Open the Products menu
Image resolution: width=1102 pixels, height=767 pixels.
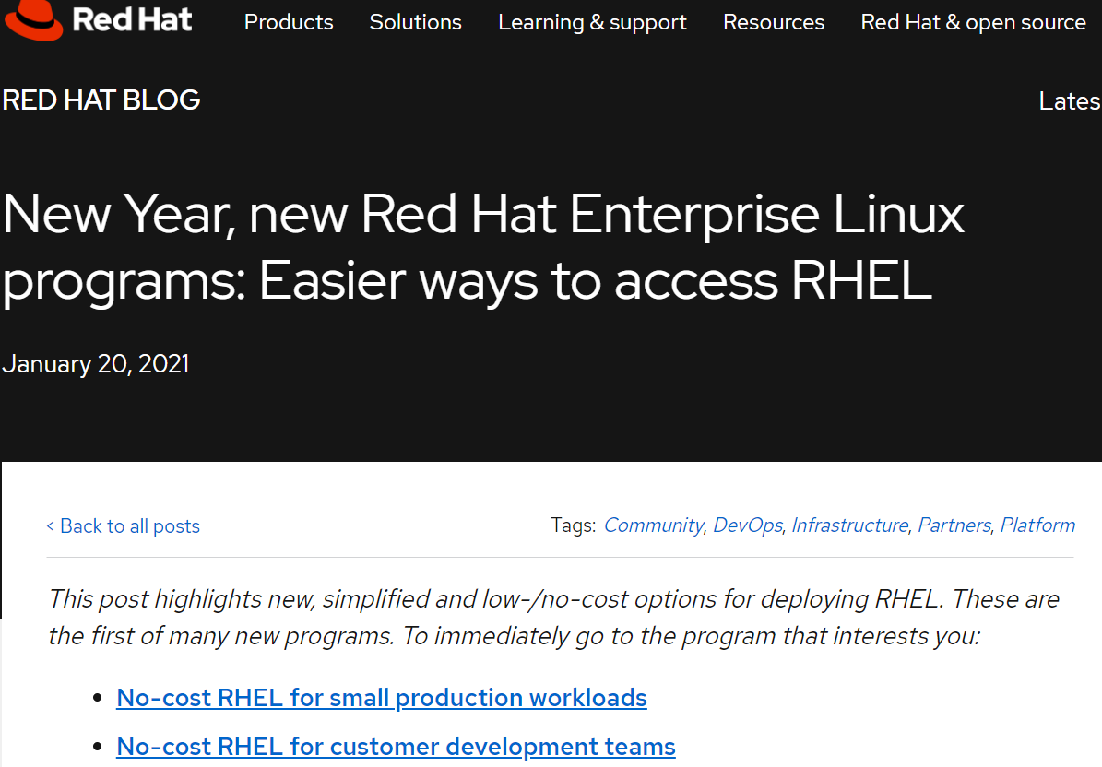(289, 22)
